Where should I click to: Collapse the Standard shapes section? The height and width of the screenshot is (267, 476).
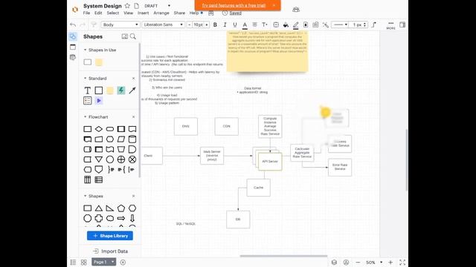tap(86, 79)
